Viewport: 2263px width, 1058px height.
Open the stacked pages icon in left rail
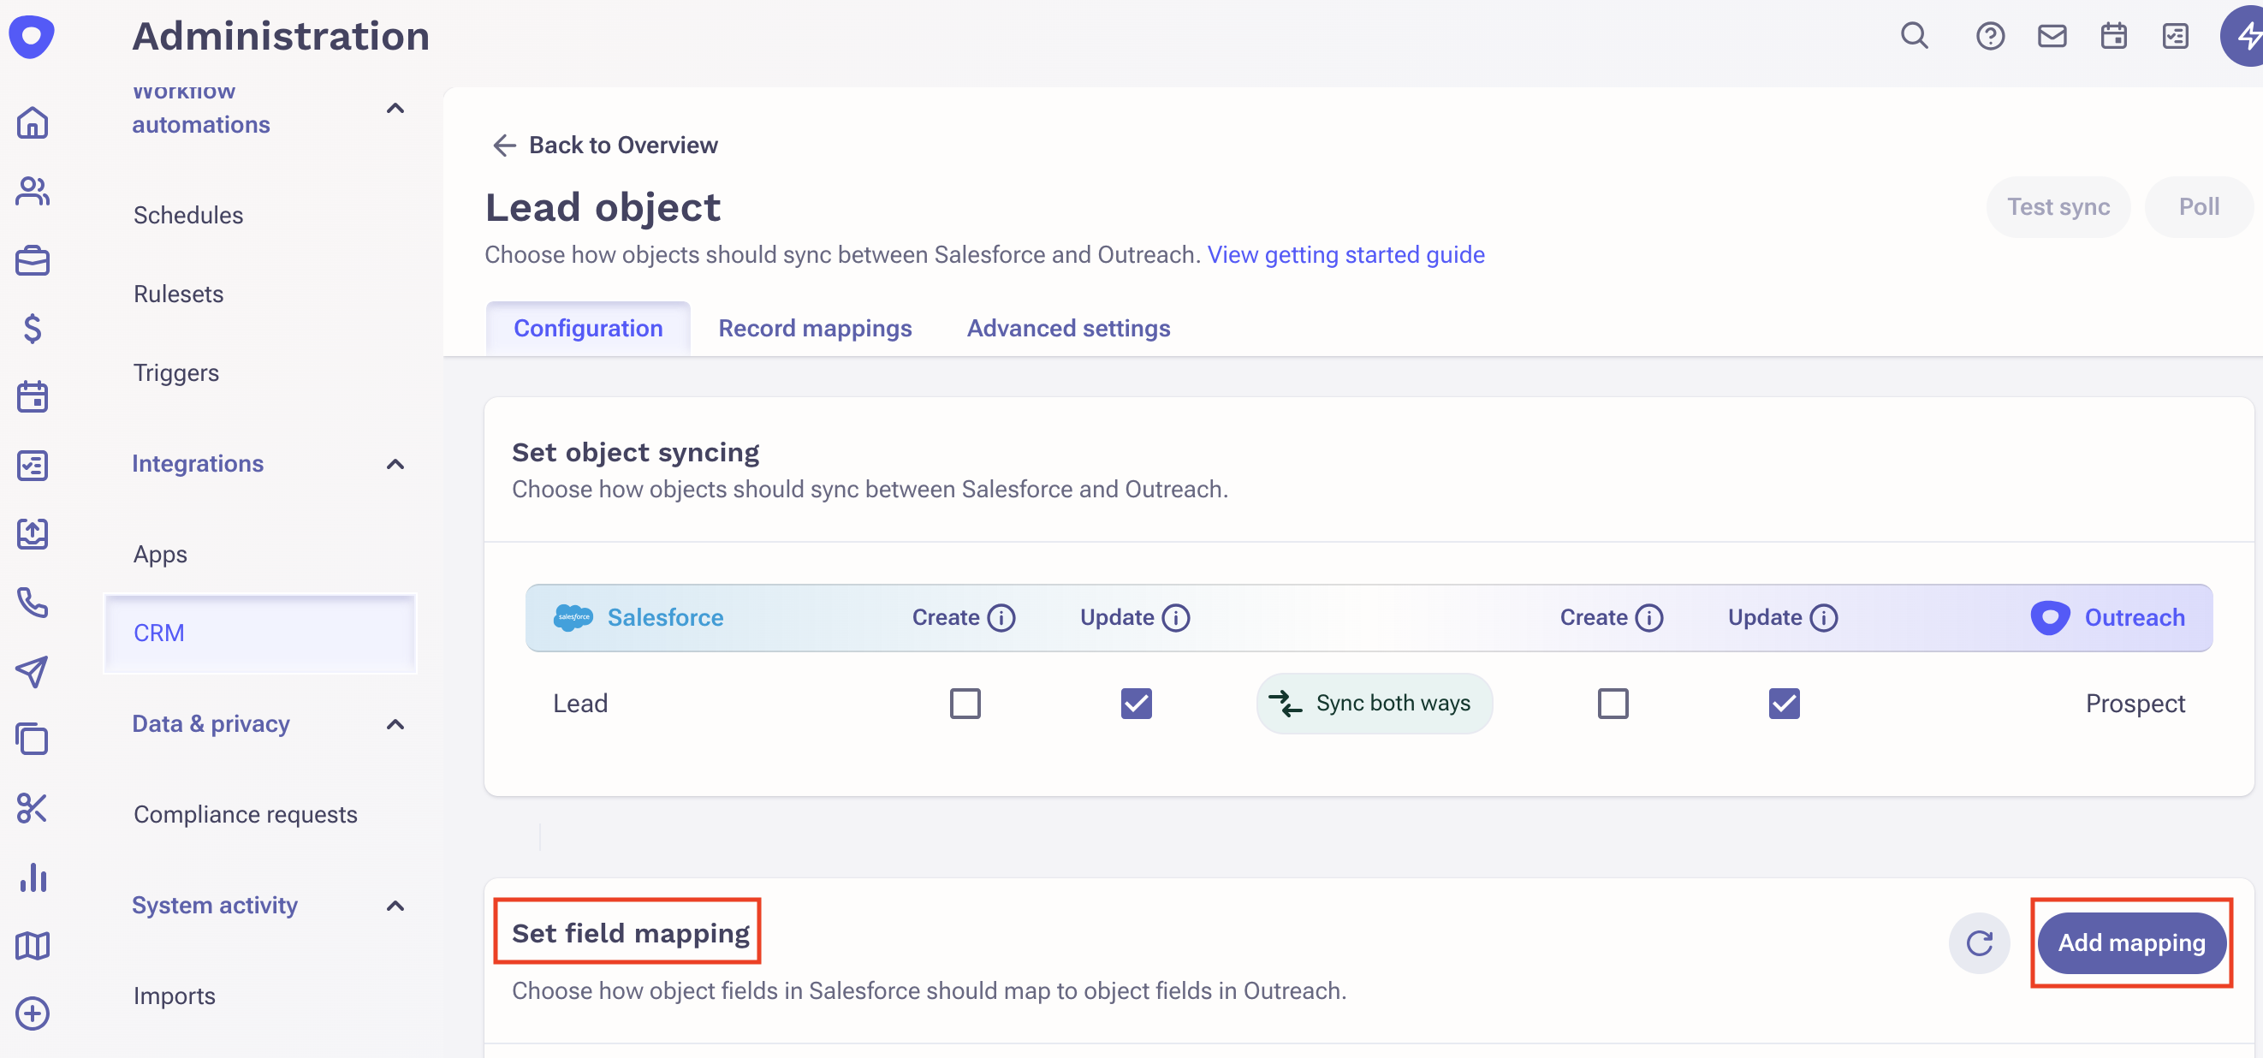coord(33,739)
